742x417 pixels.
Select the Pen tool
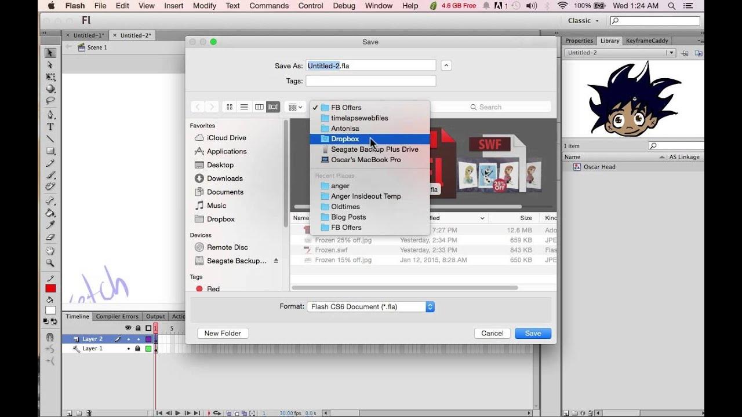pyautogui.click(x=50, y=115)
